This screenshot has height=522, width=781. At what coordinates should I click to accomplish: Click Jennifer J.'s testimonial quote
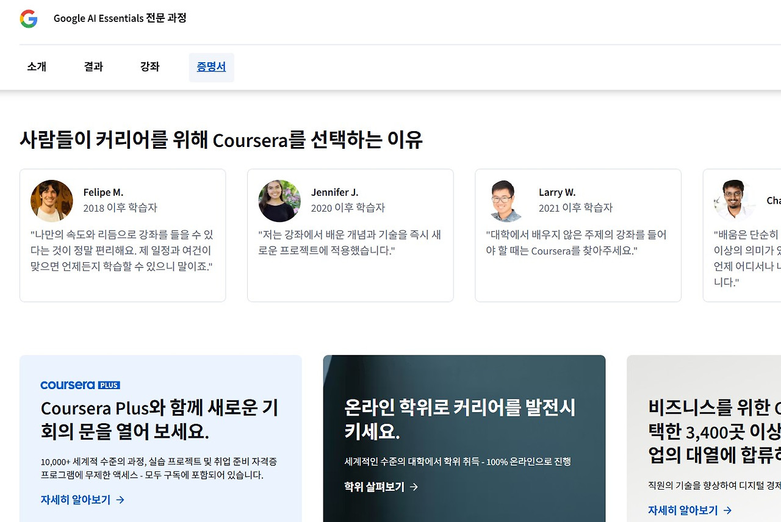(350, 243)
